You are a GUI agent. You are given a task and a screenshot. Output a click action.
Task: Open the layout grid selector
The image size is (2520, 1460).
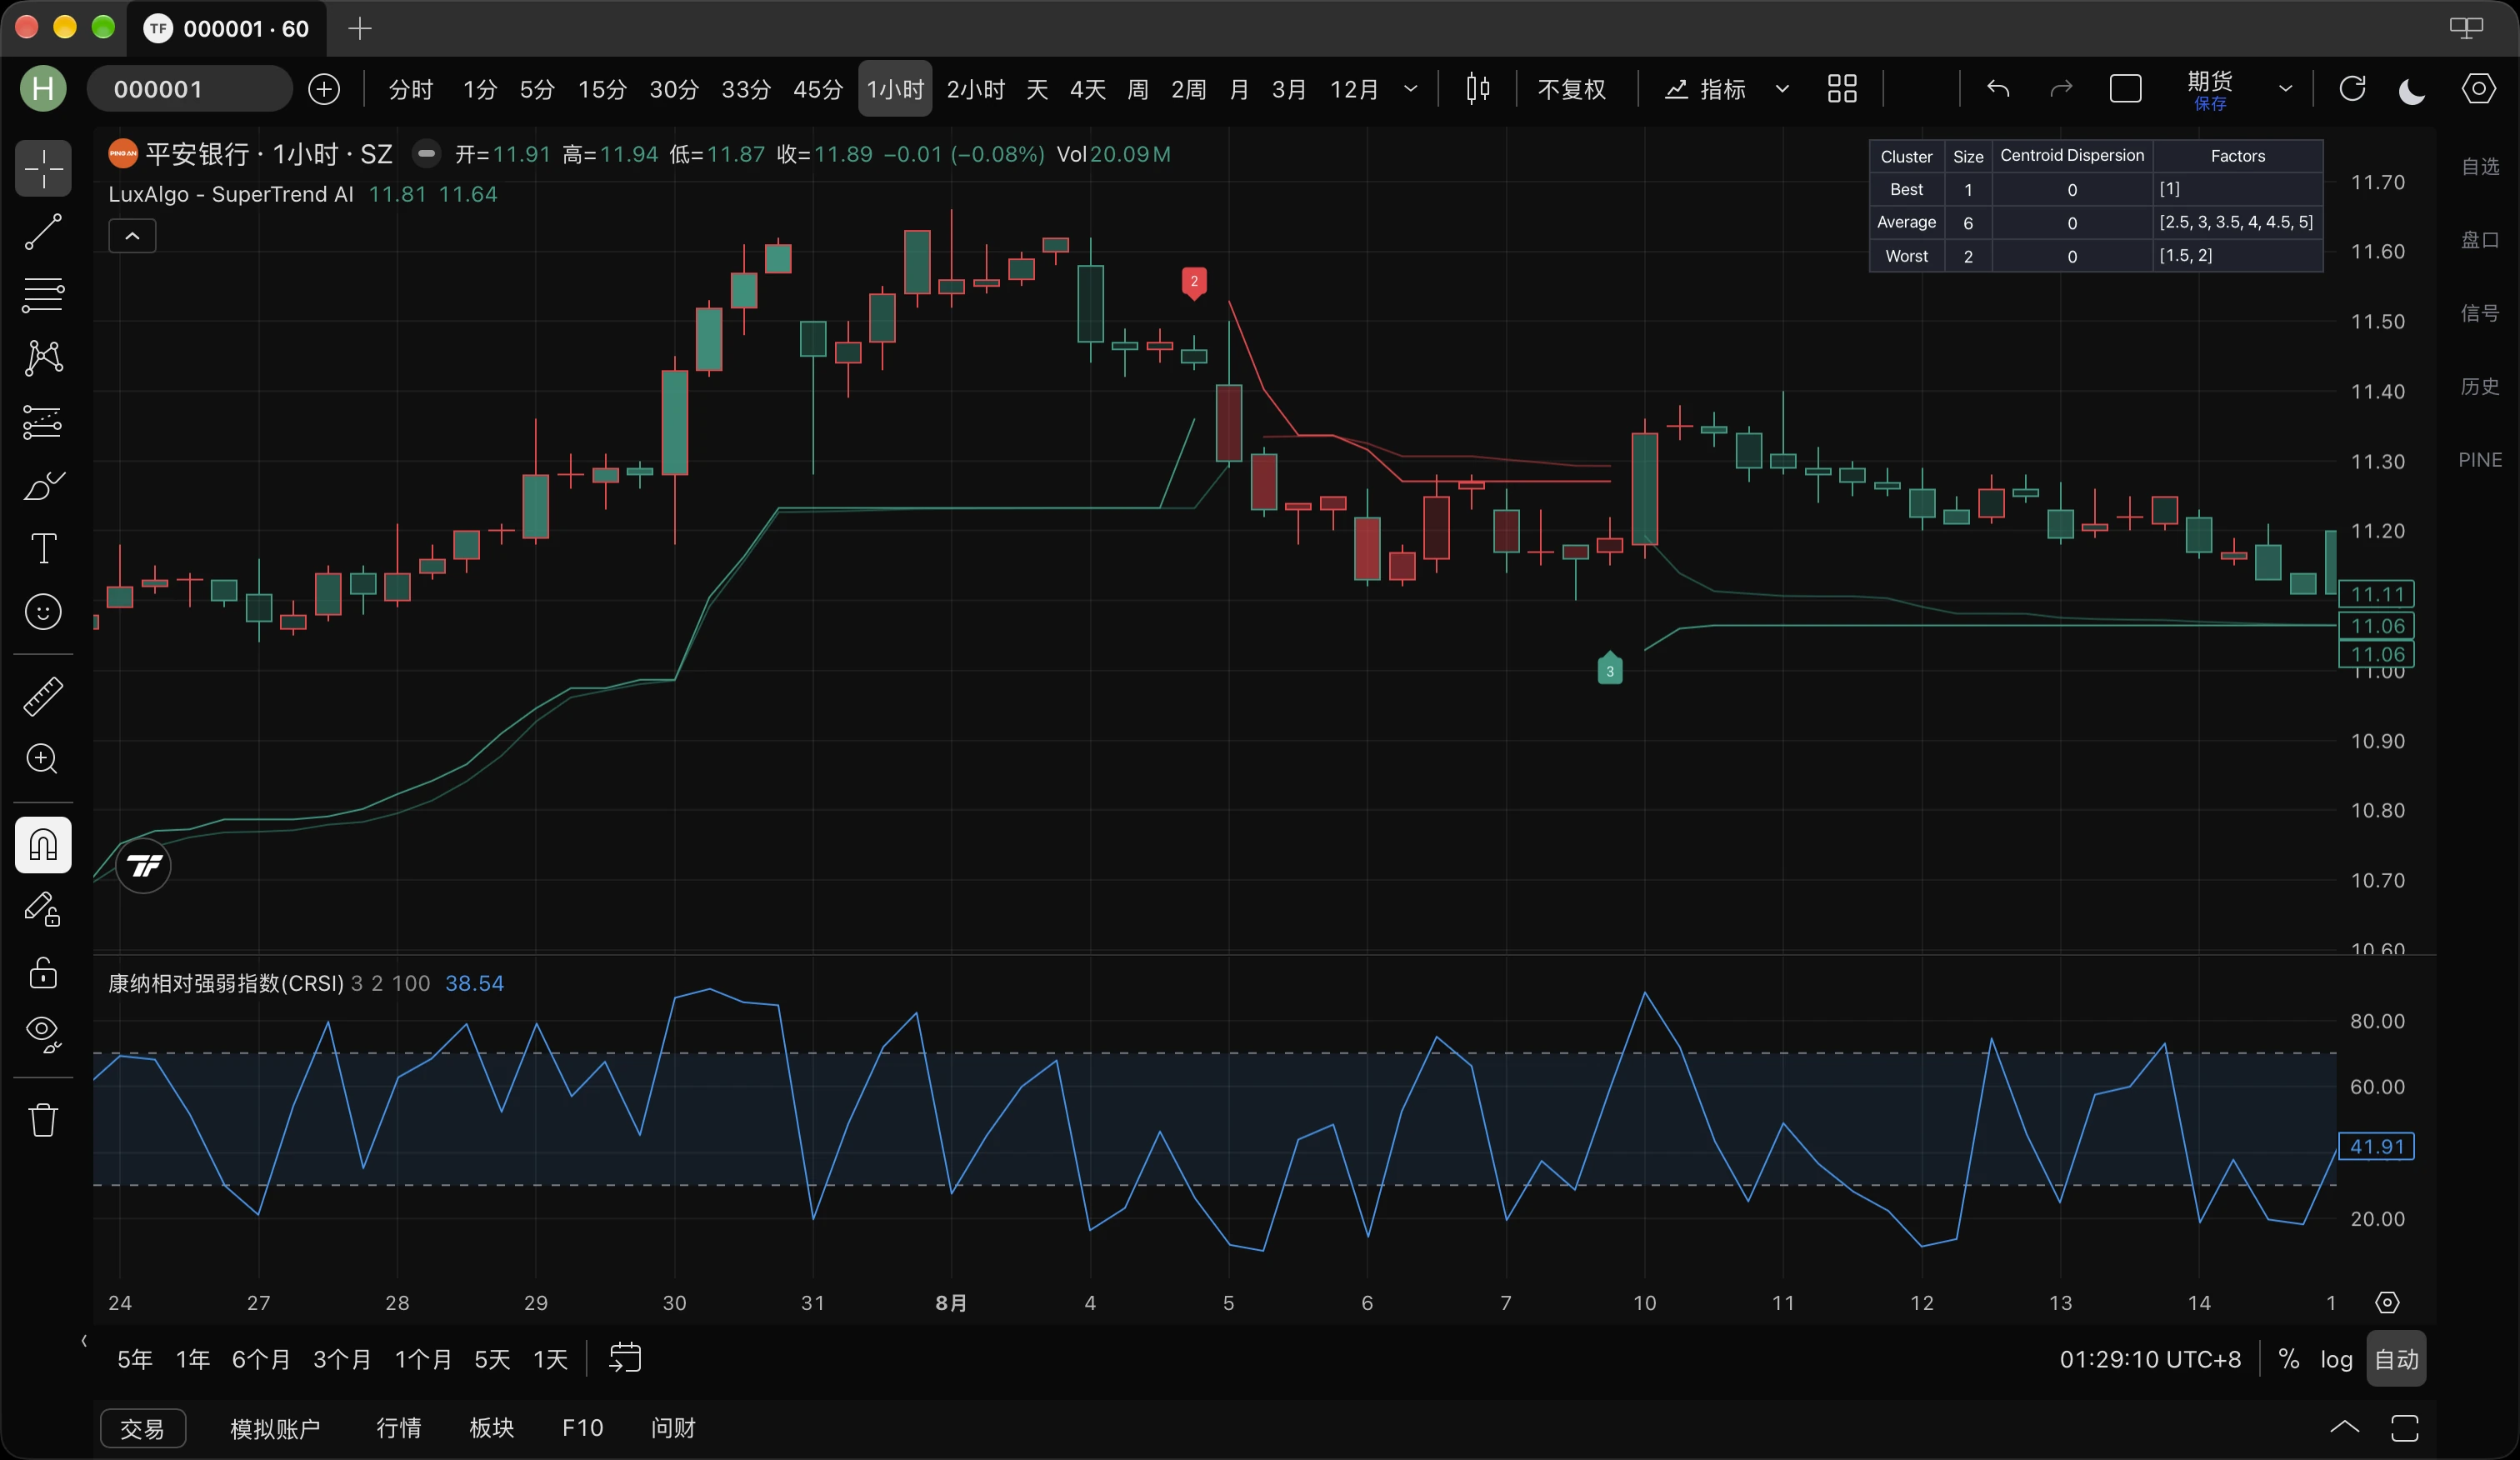tap(1842, 89)
